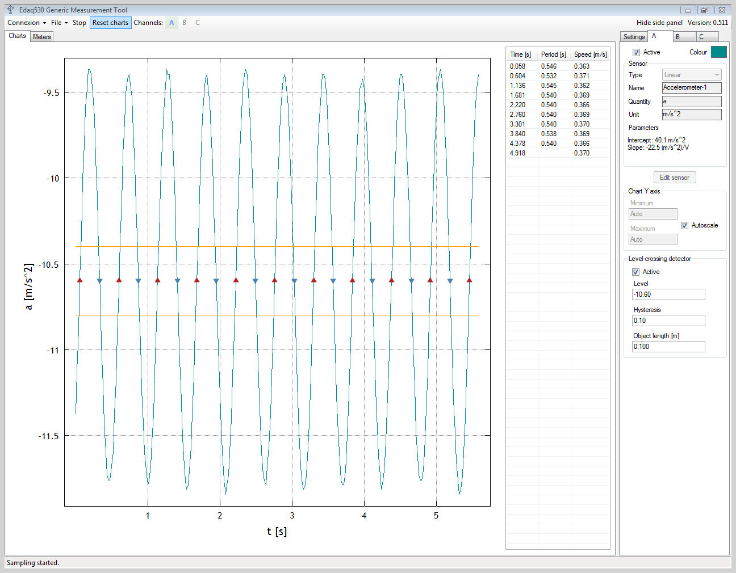
Task: Click the sensor Name field
Action: tap(692, 88)
